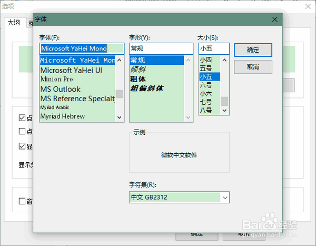The height and width of the screenshot is (246, 316).
Task: Choose size 小六
Action: 210,94
